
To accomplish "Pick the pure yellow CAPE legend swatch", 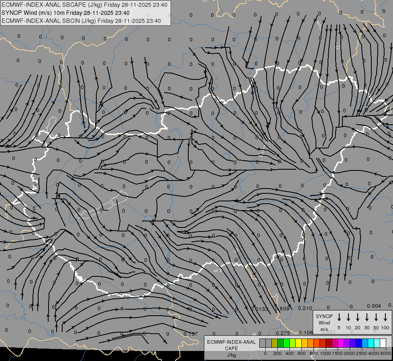I will click(299, 343).
